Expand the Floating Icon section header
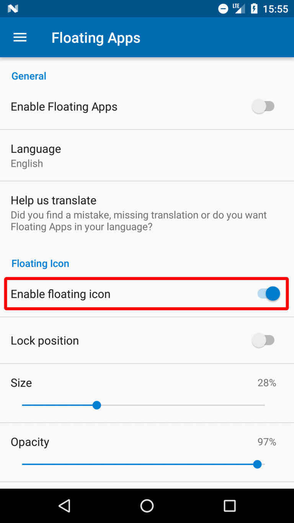This screenshot has width=294, height=523. coord(40,263)
